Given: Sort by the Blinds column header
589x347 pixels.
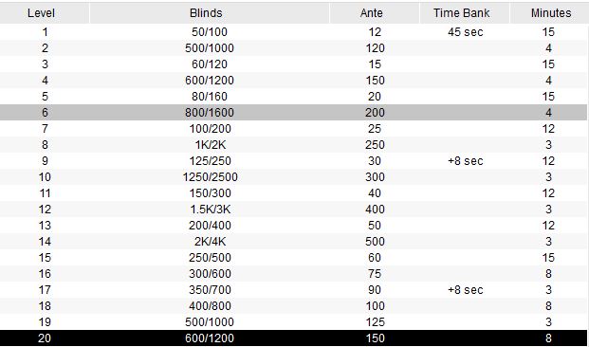Looking at the screenshot, I should 210,13.
